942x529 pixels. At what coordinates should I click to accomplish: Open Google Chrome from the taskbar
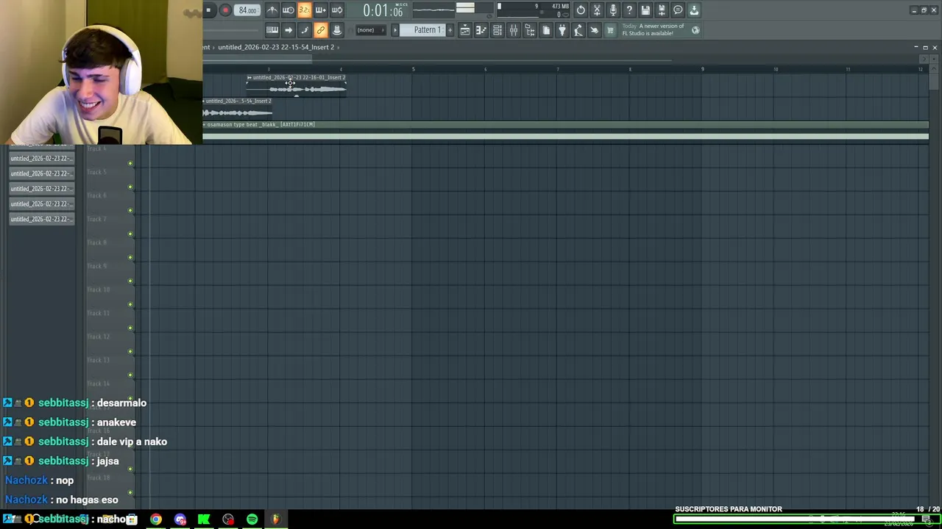(156, 519)
